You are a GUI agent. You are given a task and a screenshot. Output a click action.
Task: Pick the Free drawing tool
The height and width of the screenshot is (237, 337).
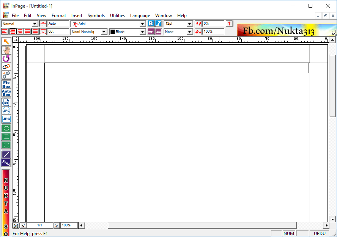6,163
